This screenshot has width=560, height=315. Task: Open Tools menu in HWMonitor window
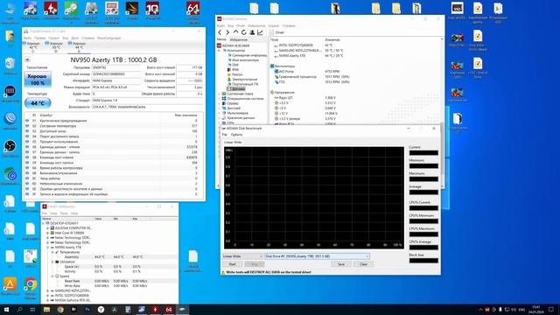[64, 213]
